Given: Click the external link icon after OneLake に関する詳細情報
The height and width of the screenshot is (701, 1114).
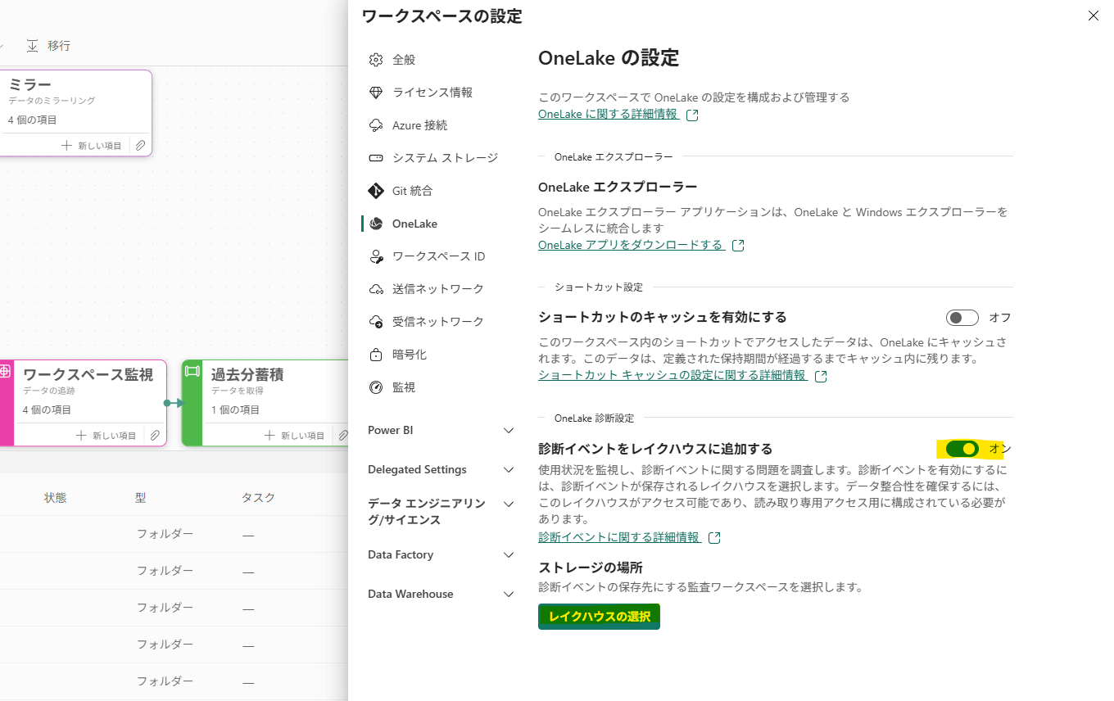Looking at the screenshot, I should [692, 115].
